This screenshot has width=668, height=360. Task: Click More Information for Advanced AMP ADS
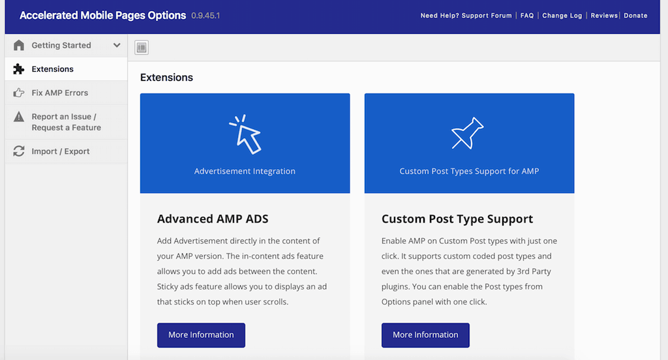(x=201, y=335)
